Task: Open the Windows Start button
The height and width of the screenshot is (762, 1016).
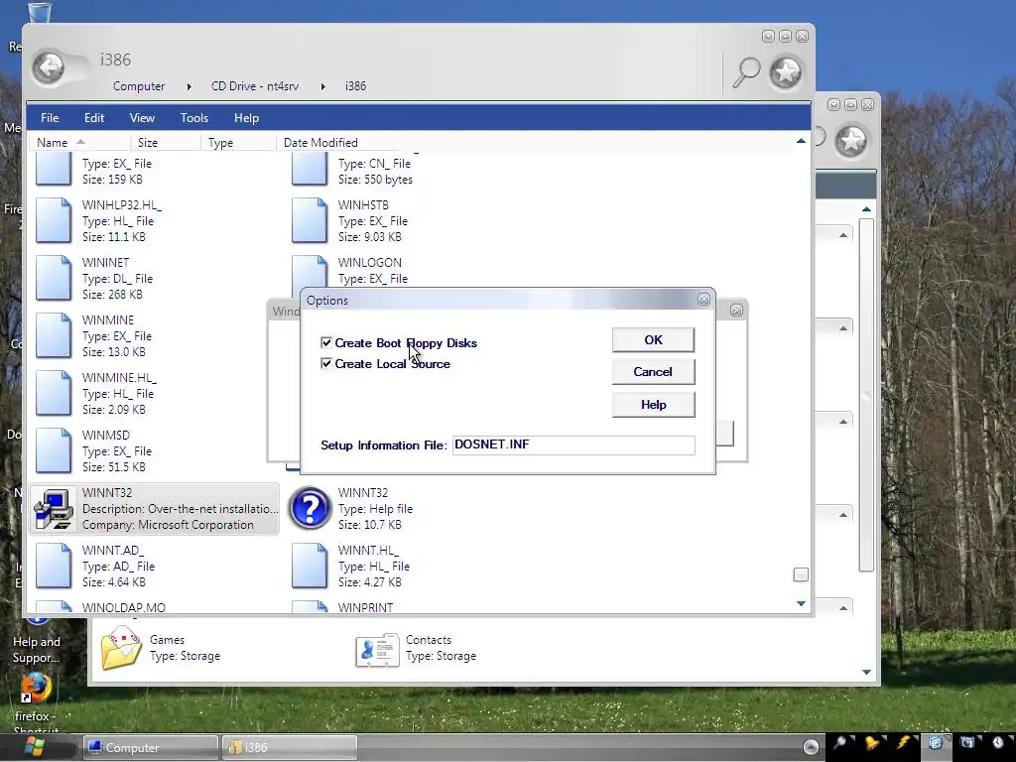Action: (34, 747)
